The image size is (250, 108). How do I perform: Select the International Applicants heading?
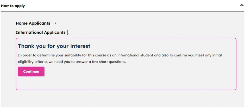click(x=40, y=32)
